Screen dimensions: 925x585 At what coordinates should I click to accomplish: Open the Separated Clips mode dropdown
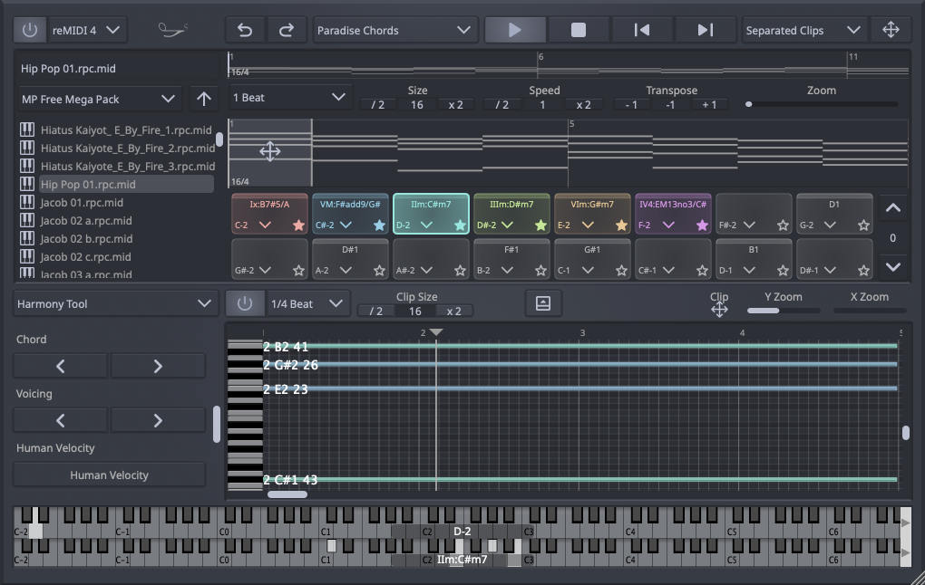tap(803, 28)
